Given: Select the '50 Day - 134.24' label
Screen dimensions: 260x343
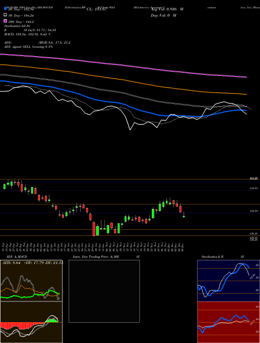Looking at the screenshot, I should (21, 16).
